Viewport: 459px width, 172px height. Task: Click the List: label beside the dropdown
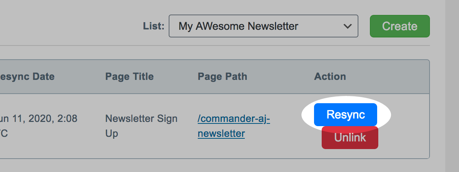pyautogui.click(x=153, y=26)
